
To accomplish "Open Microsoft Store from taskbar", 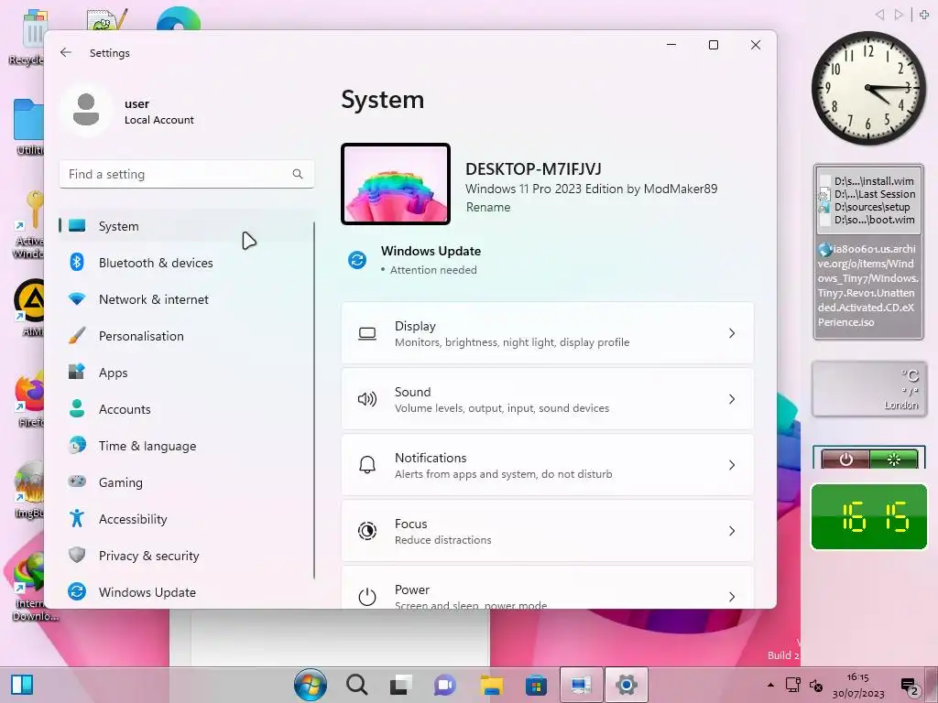I will 536,685.
